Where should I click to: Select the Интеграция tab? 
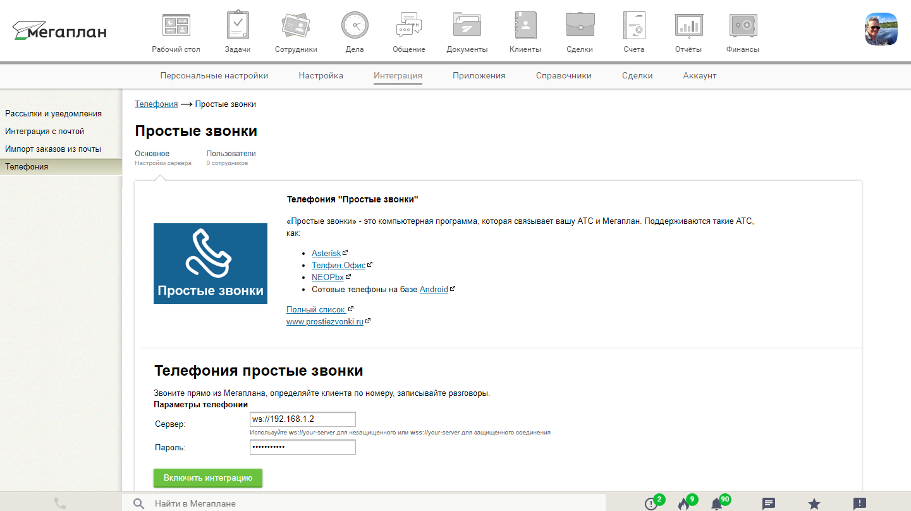click(x=398, y=75)
